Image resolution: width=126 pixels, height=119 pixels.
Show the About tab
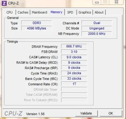click(x=99, y=12)
